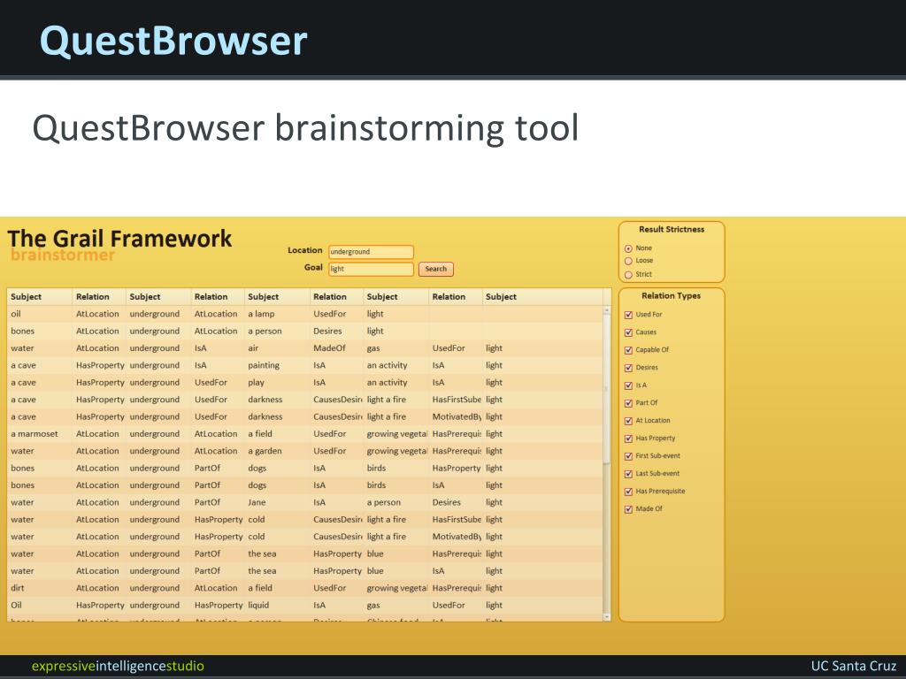906x679 pixels.
Task: Disable the Desires relation type
Action: click(629, 368)
